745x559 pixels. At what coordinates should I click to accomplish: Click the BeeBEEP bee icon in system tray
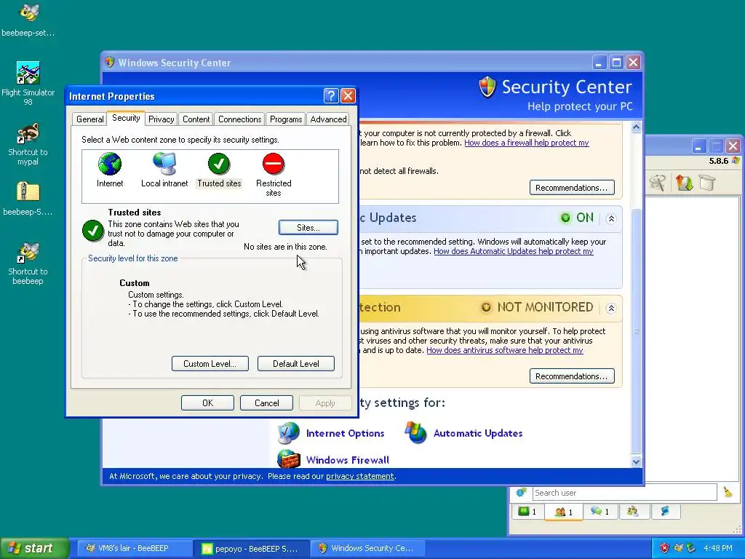(x=678, y=548)
